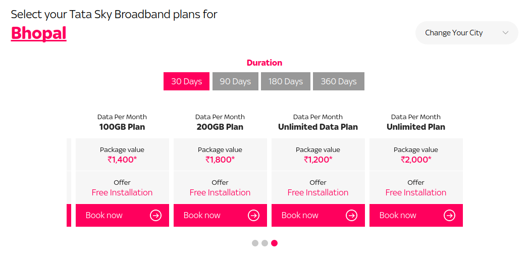Click arrow icon on Unlimited Data Plan card
Image resolution: width=529 pixels, height=255 pixels.
(x=351, y=216)
